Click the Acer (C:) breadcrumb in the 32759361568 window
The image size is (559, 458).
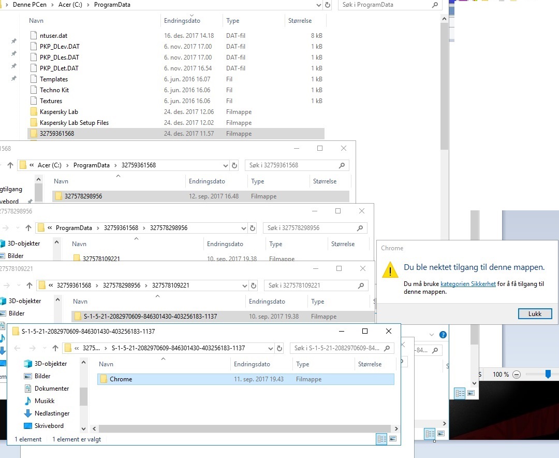[50, 165]
